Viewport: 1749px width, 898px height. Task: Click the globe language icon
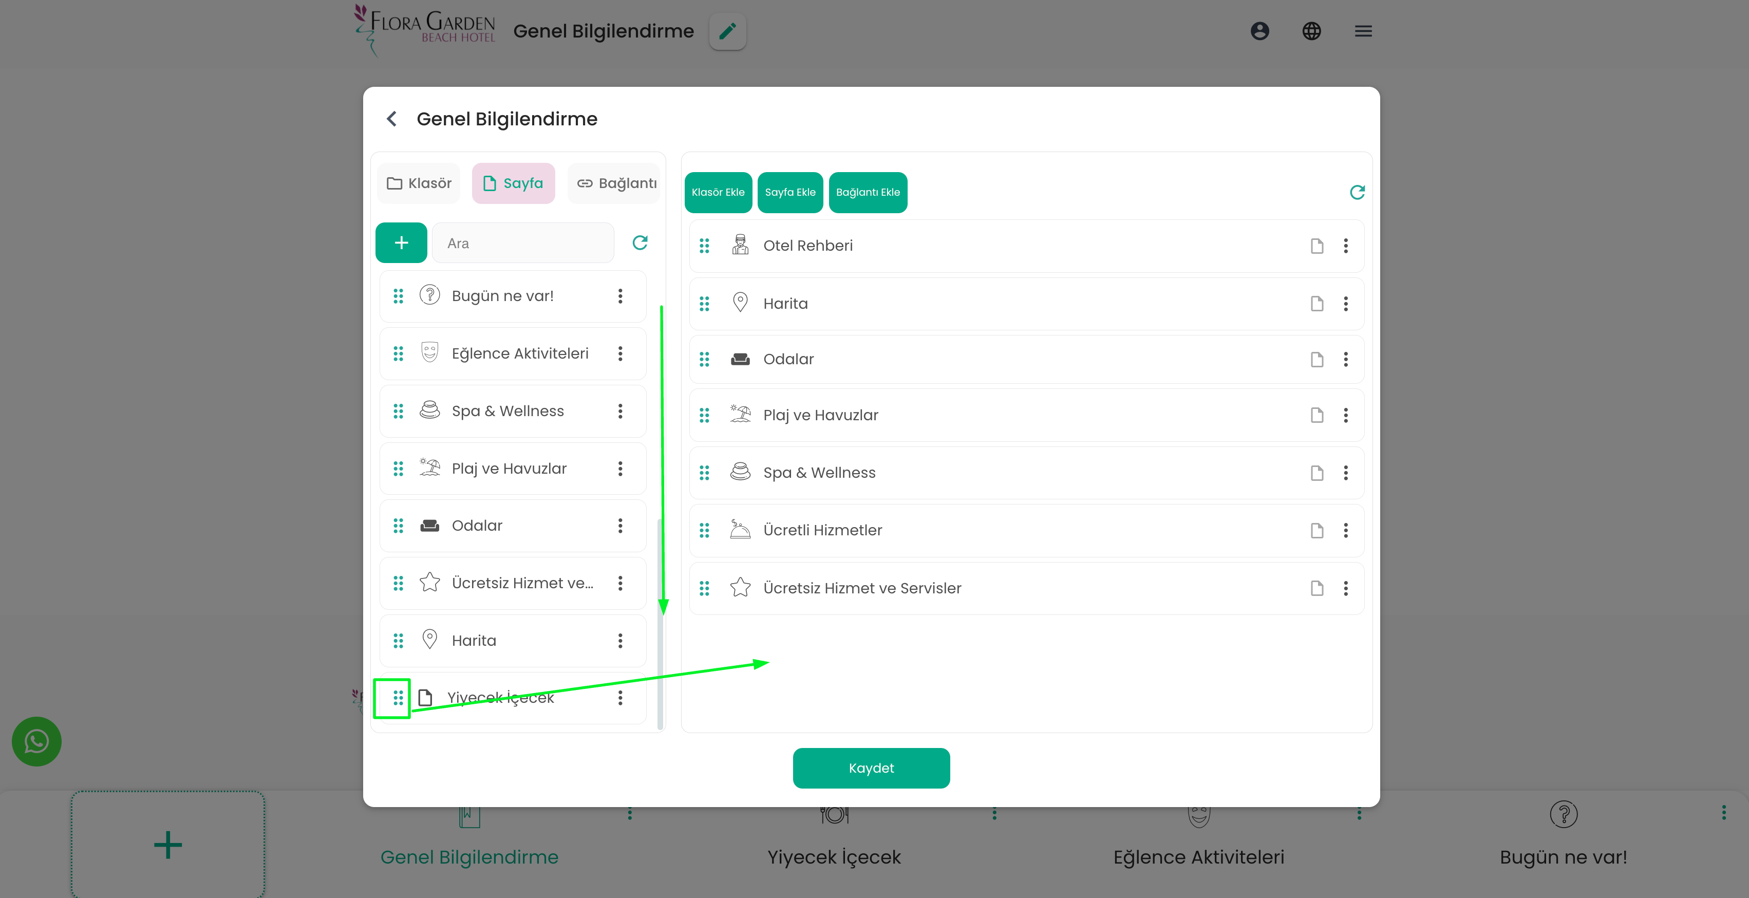point(1311,31)
